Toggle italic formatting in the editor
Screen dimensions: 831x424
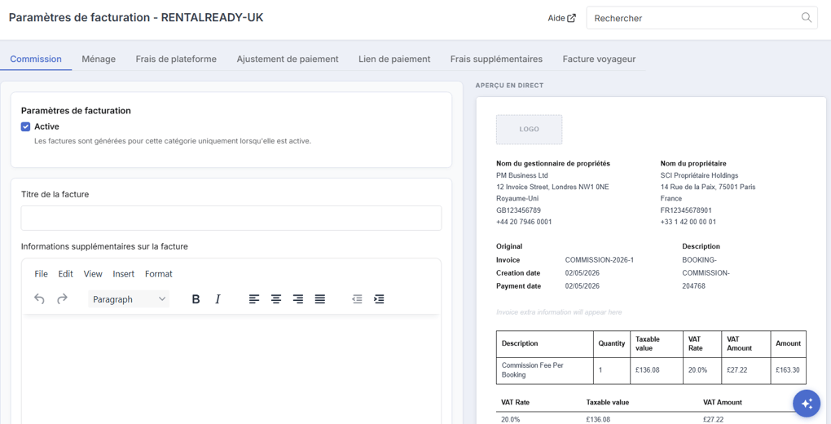point(218,299)
